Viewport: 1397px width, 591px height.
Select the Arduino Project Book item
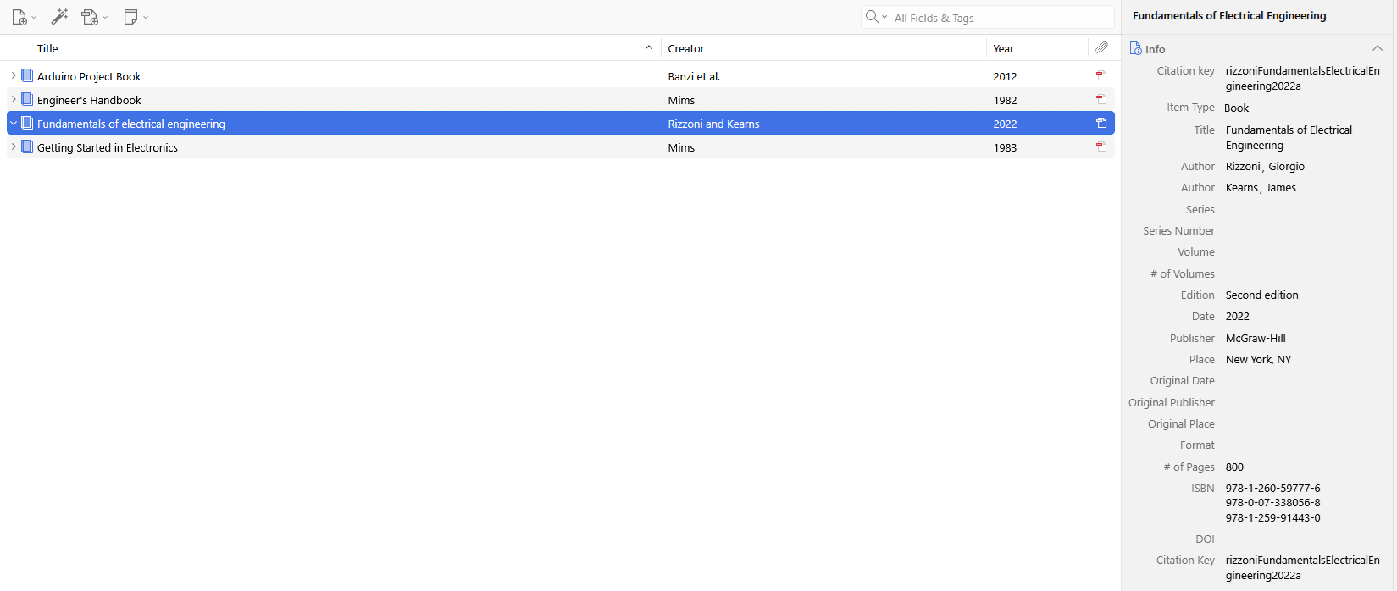[x=561, y=76]
